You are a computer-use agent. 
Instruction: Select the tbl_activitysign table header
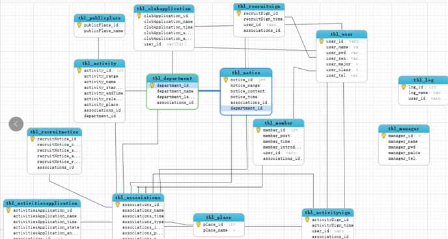tap(328, 212)
